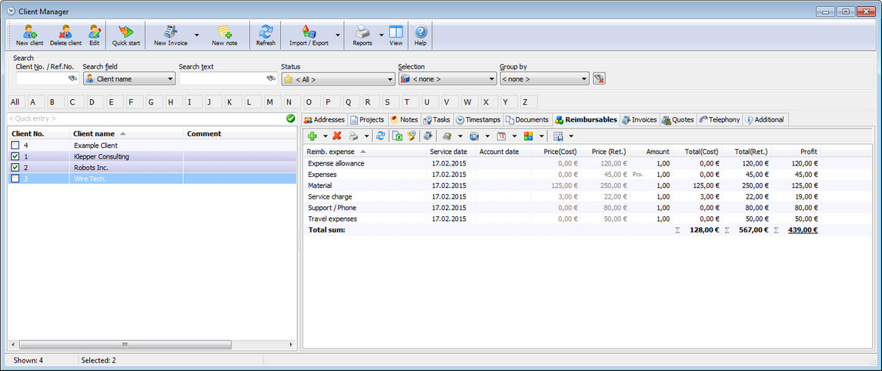Click the Service date column header
Viewport: 882px width, 371px height.
pyautogui.click(x=450, y=152)
